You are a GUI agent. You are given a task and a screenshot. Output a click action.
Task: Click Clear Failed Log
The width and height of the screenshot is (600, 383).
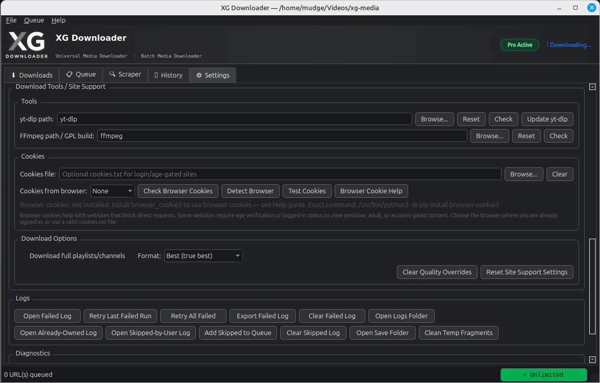click(x=332, y=316)
